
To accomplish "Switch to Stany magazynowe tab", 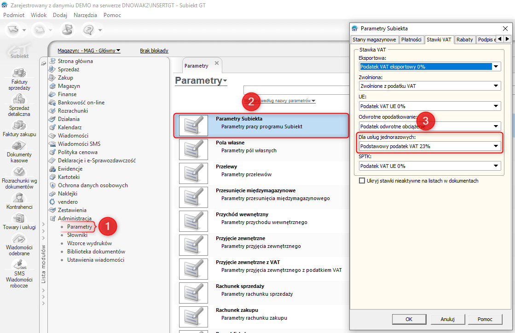I will [375, 40].
